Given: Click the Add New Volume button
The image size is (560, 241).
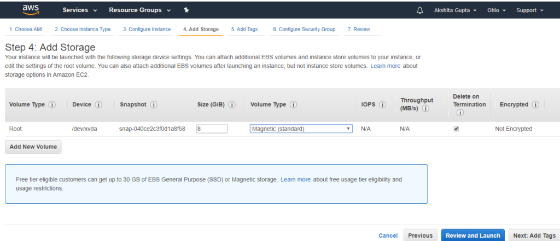Looking at the screenshot, I should pos(33,147).
